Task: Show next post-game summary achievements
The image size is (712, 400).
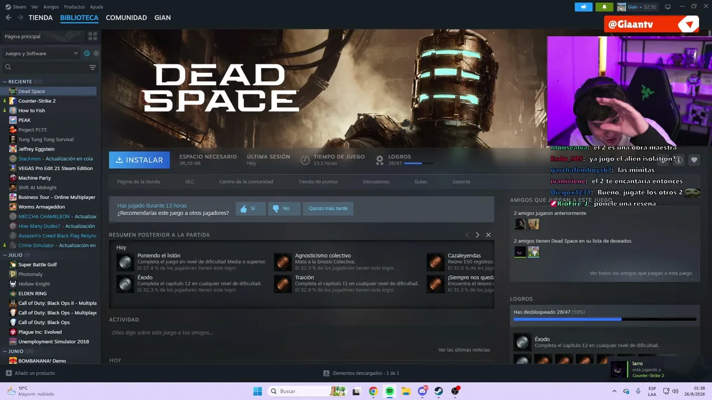Action: pos(477,235)
